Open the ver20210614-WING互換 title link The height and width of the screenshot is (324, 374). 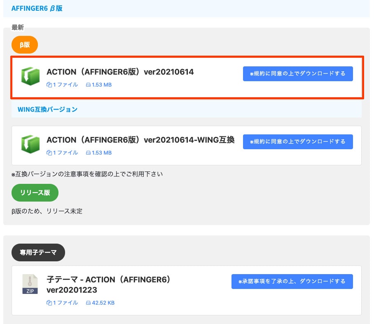point(140,140)
